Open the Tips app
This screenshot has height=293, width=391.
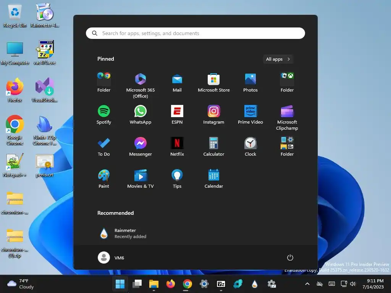[x=177, y=179]
